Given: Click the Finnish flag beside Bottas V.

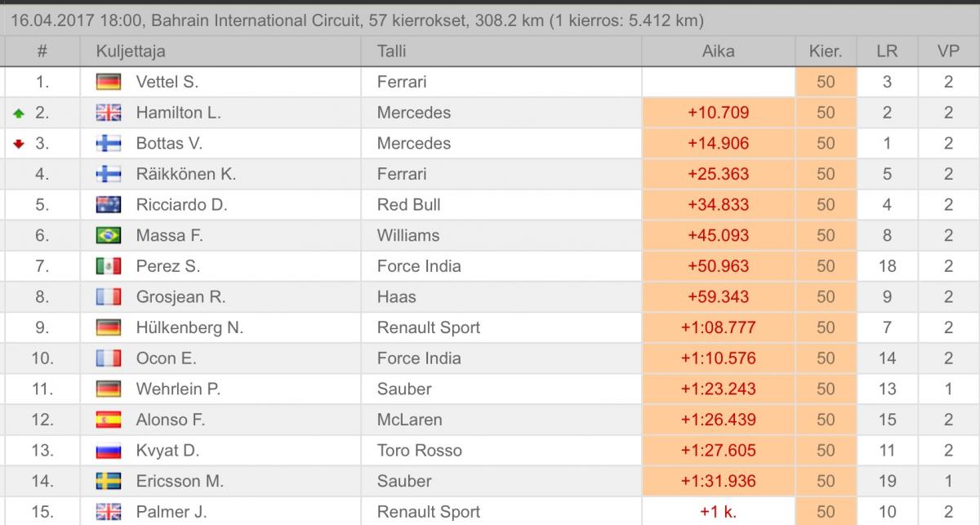Looking at the screenshot, I should click(x=108, y=144).
